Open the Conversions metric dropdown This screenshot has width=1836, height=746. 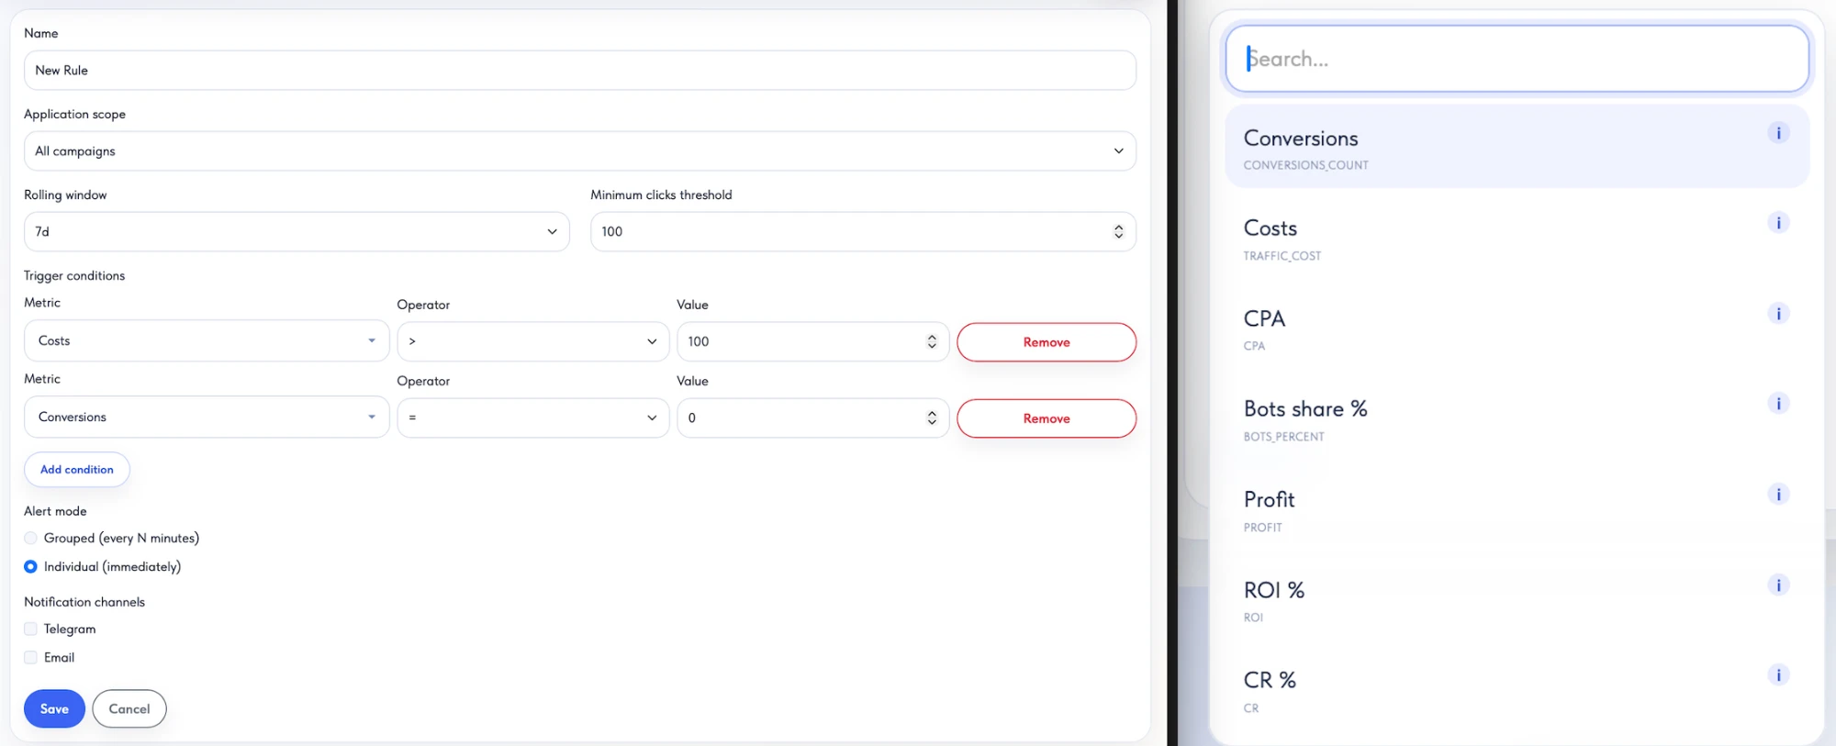(207, 417)
